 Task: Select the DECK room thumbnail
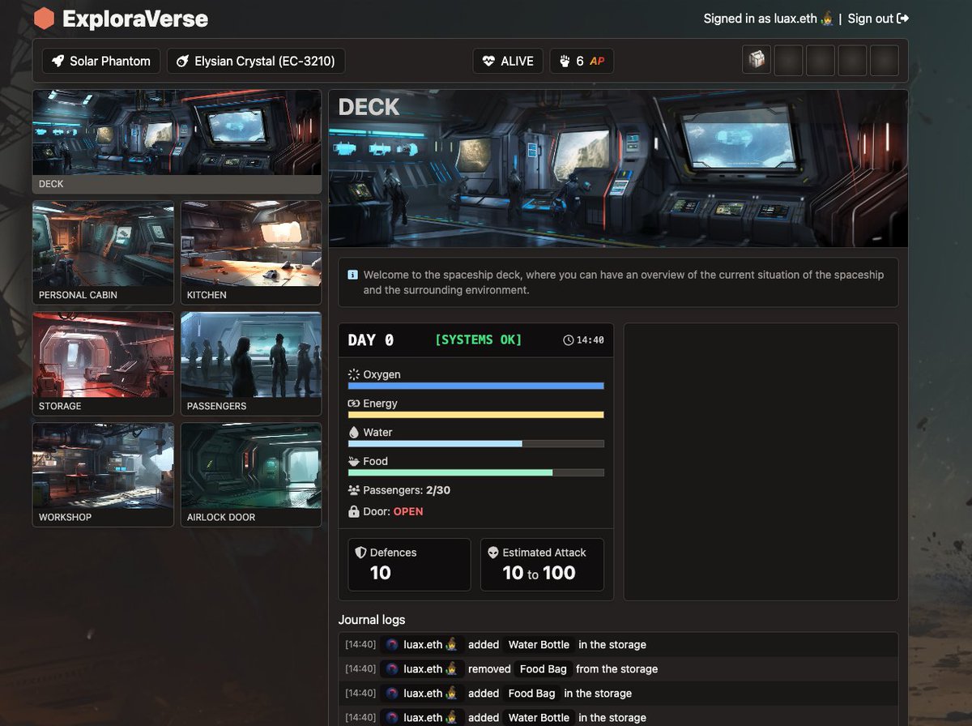click(177, 142)
